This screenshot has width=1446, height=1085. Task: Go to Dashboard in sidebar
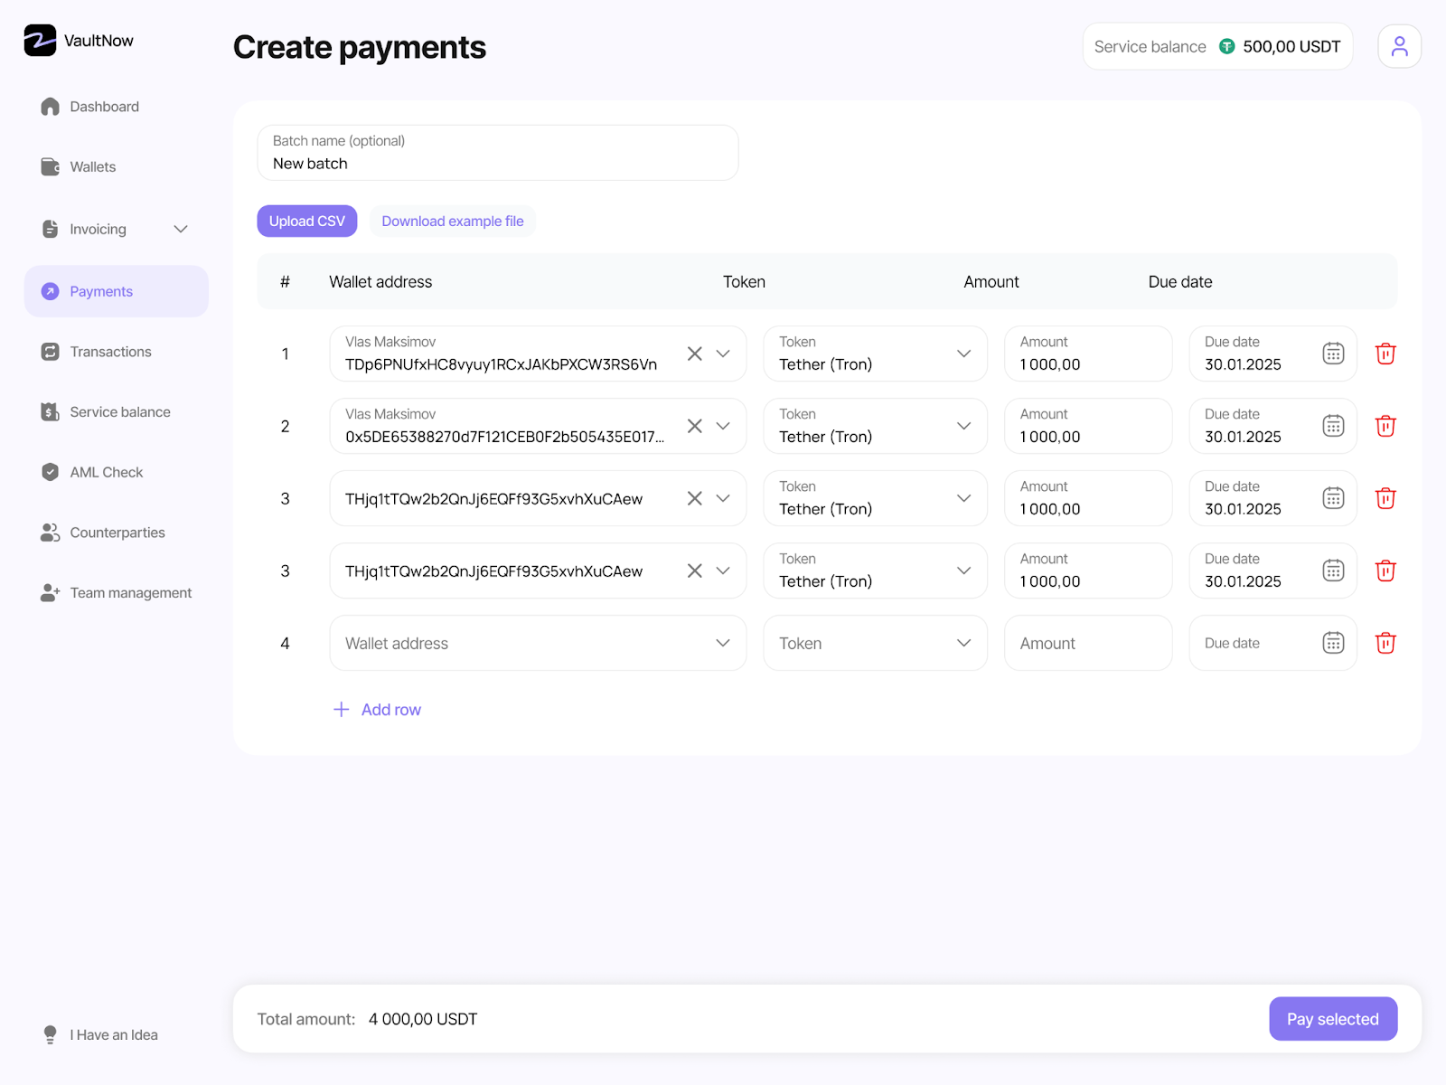(104, 107)
